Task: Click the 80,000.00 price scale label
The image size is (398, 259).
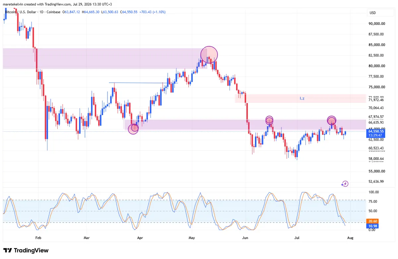Action: click(x=376, y=66)
